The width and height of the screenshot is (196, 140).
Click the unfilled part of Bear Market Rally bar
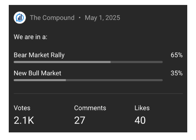tap(137, 62)
